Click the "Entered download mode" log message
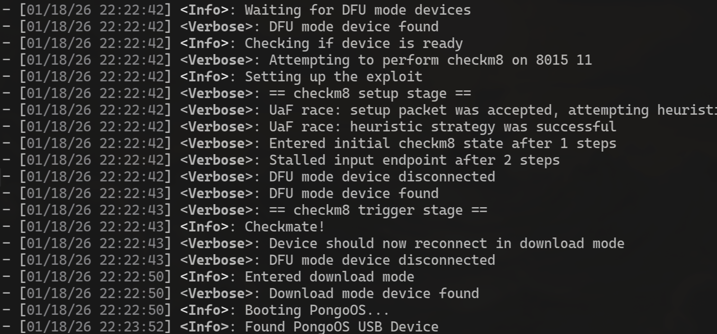 329,277
